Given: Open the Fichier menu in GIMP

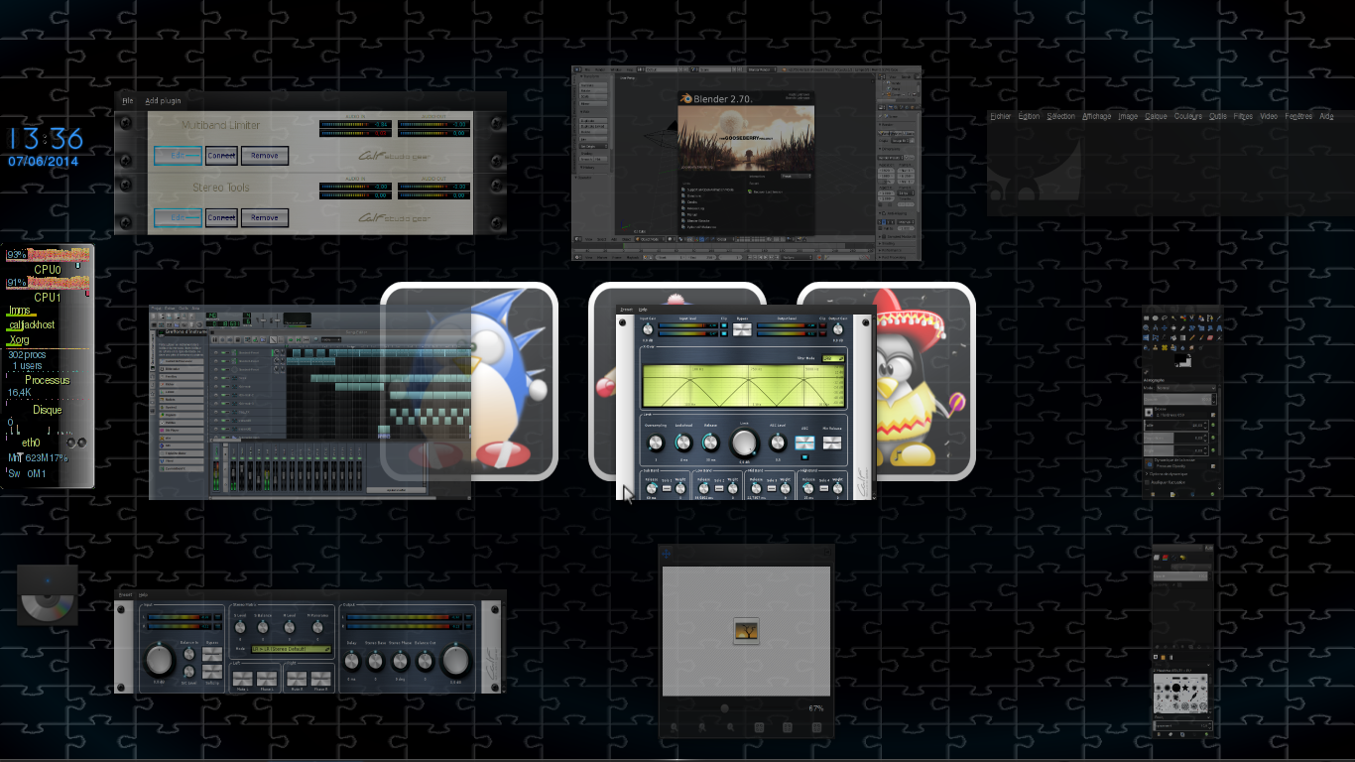Looking at the screenshot, I should point(1001,116).
